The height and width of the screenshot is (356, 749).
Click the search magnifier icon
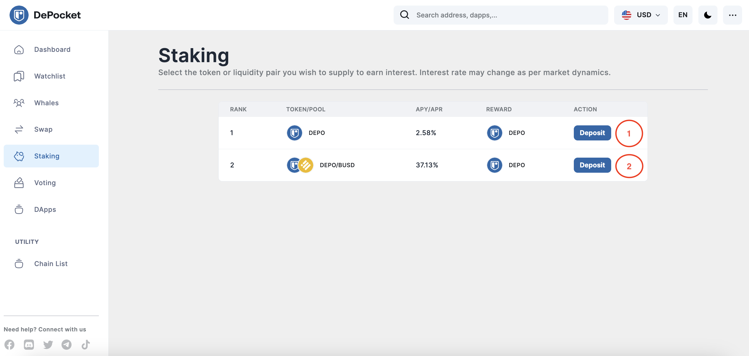(404, 15)
